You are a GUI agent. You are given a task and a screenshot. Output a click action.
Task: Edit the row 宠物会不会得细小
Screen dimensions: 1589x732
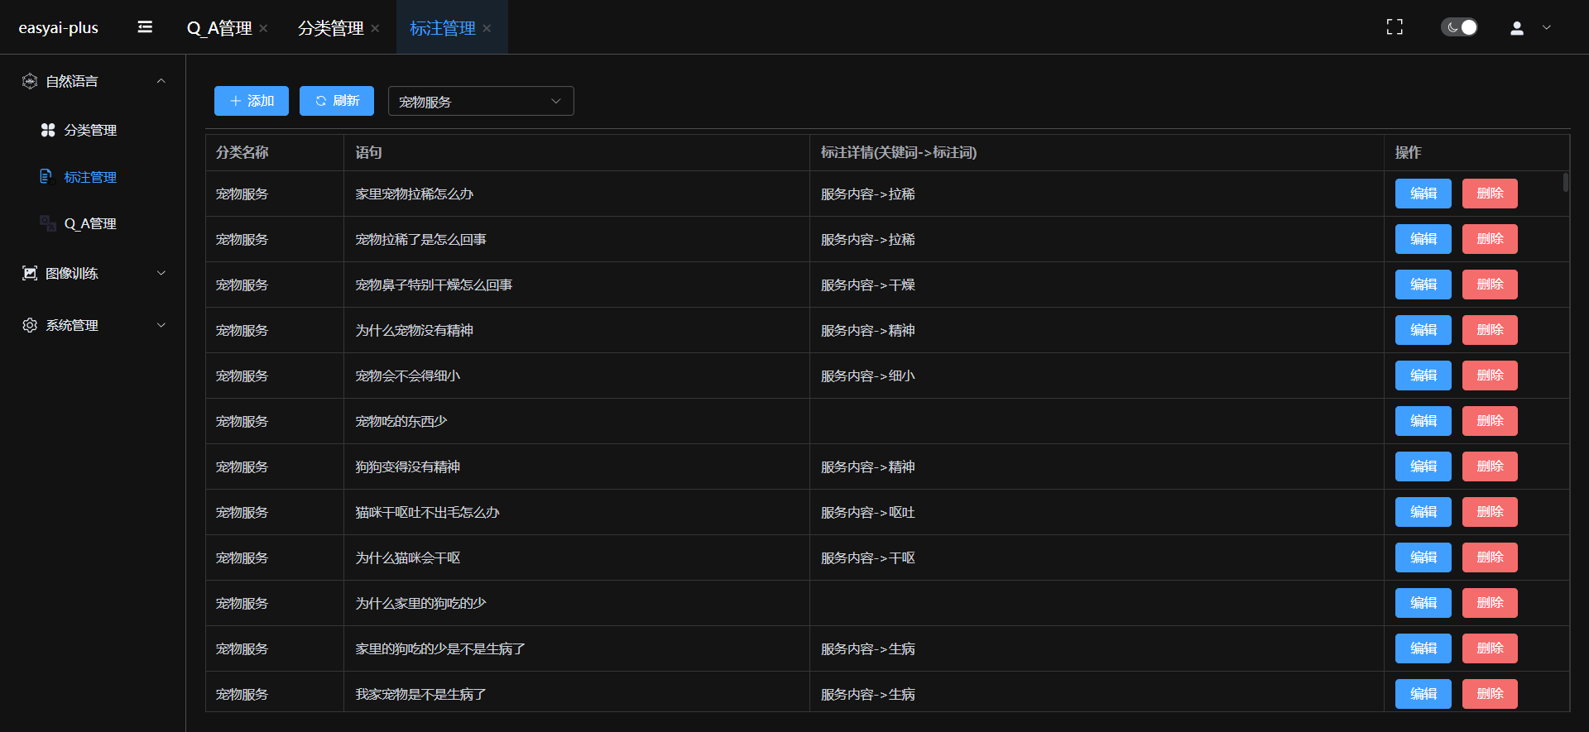point(1423,376)
